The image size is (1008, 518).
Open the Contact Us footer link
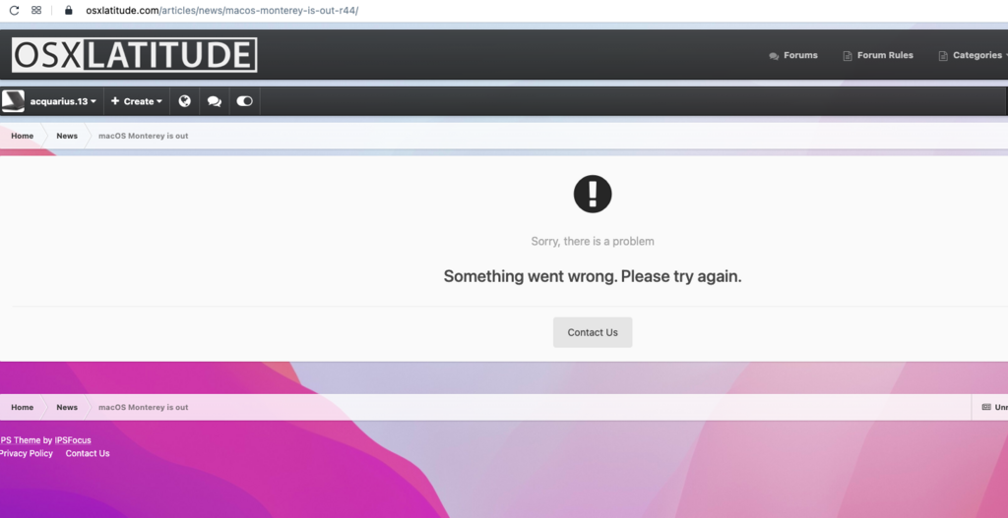[88, 453]
